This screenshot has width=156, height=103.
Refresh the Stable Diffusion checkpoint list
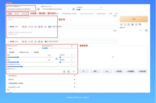point(38,9)
